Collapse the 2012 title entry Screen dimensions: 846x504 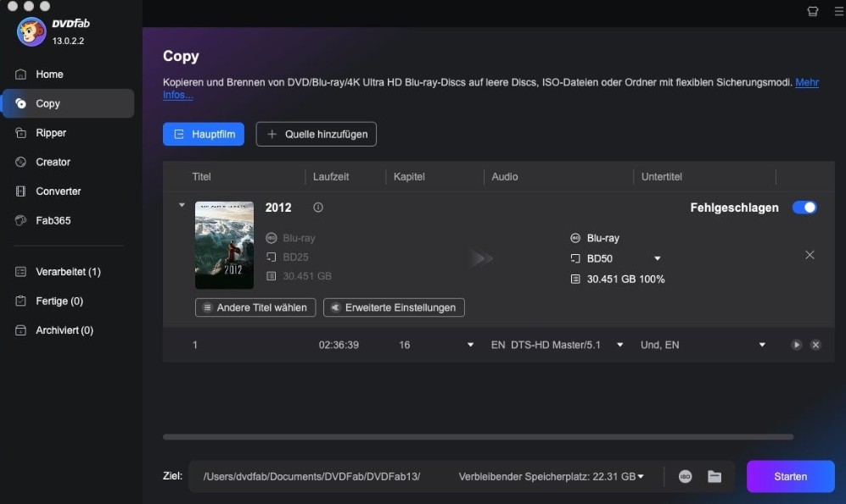[x=182, y=205]
